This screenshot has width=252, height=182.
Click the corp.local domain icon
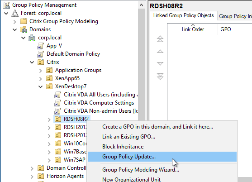pyautogui.click(x=32, y=38)
